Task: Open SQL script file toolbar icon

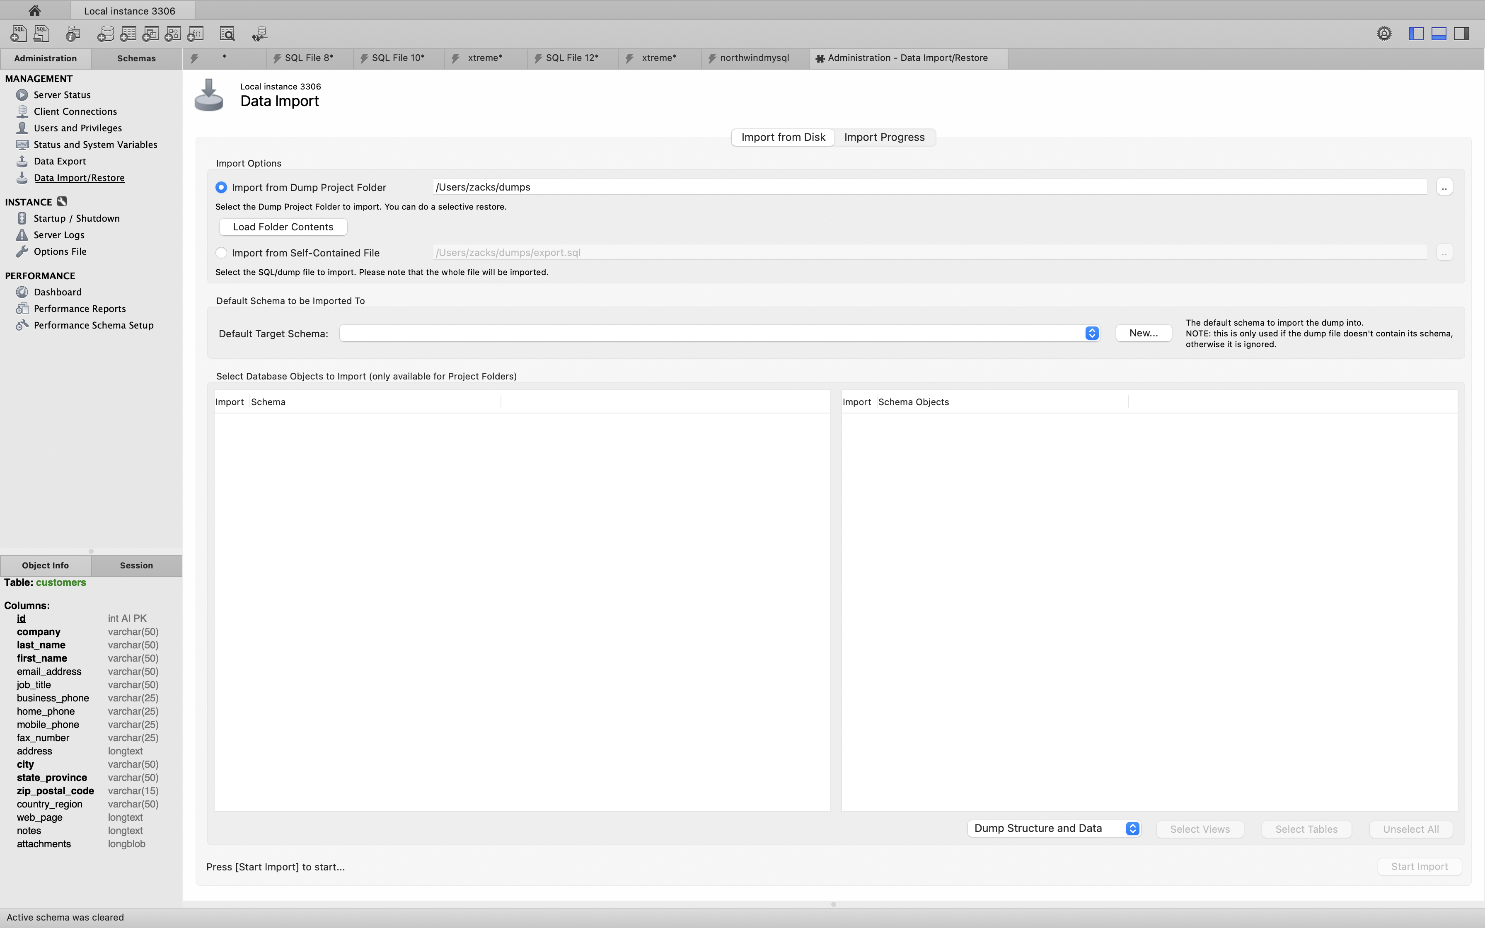Action: [41, 34]
